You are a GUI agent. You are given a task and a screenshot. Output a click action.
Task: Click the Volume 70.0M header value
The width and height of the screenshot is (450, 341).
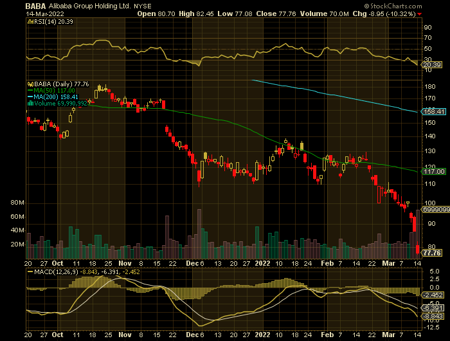click(325, 14)
